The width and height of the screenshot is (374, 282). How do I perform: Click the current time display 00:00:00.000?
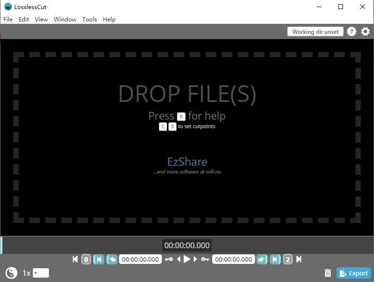187,245
